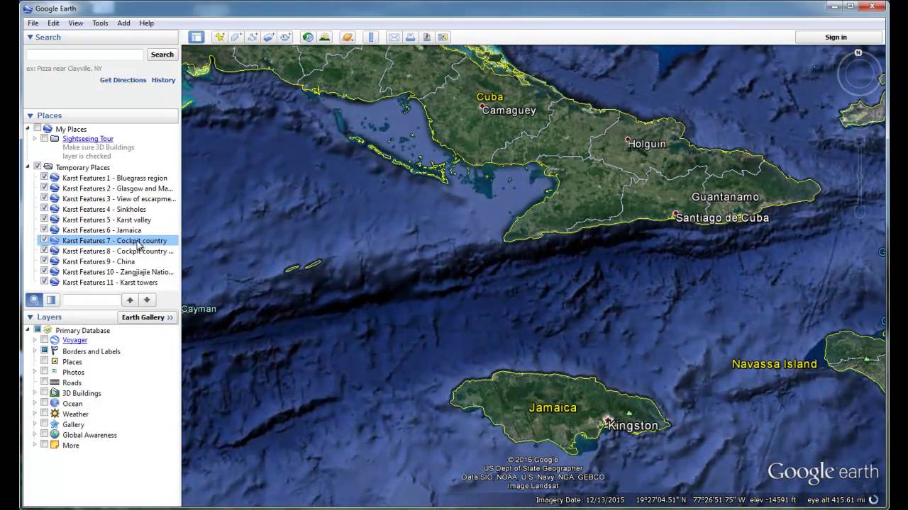Click the email envelope toolbar icon
Viewport: 908px width, 510px height.
point(394,38)
